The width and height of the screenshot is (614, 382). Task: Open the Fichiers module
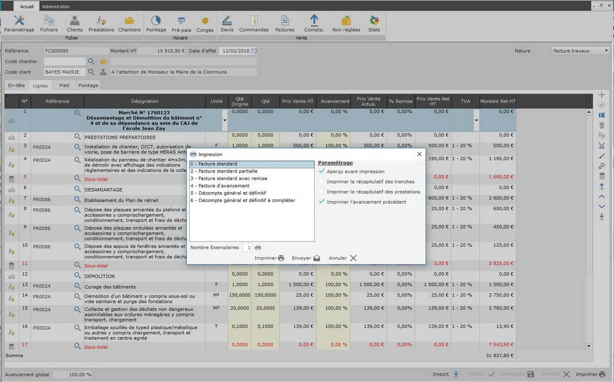(49, 24)
